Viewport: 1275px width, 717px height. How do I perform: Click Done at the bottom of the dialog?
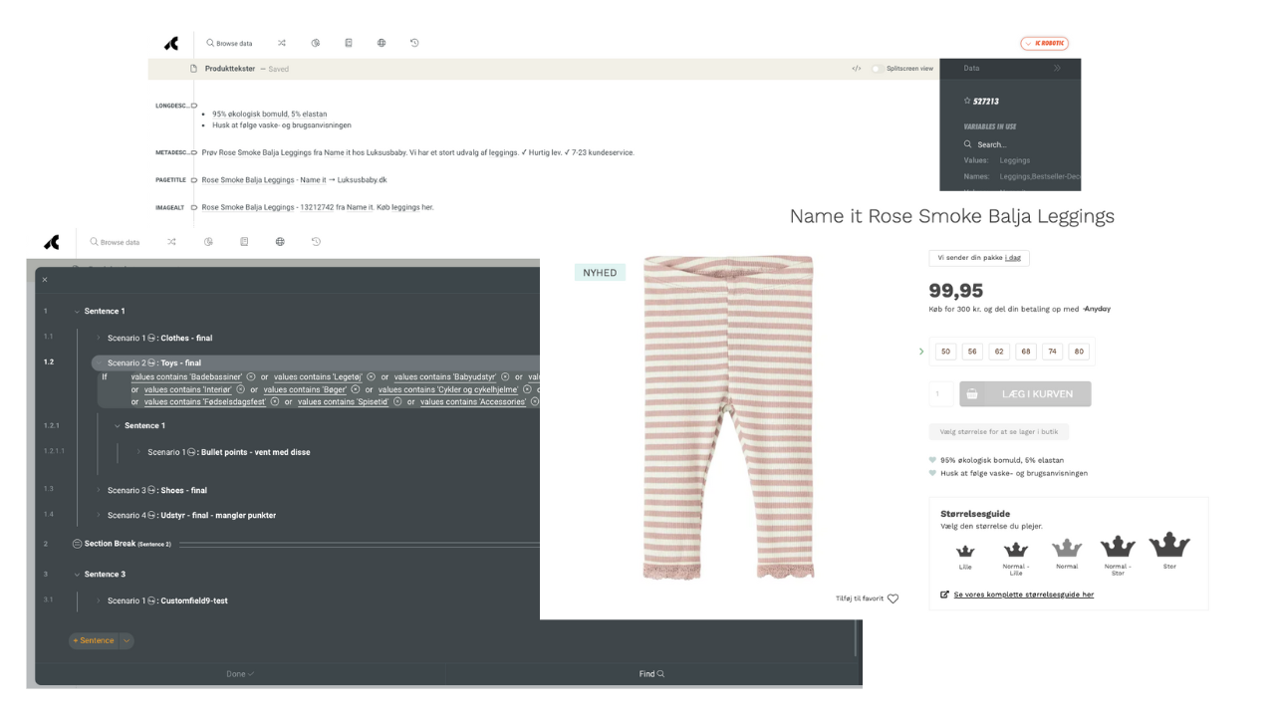(x=240, y=674)
